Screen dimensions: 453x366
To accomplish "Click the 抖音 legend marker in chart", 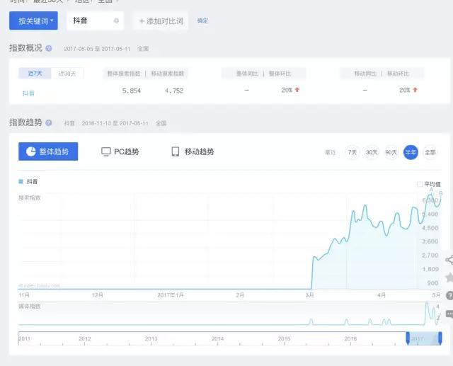I will coord(21,182).
